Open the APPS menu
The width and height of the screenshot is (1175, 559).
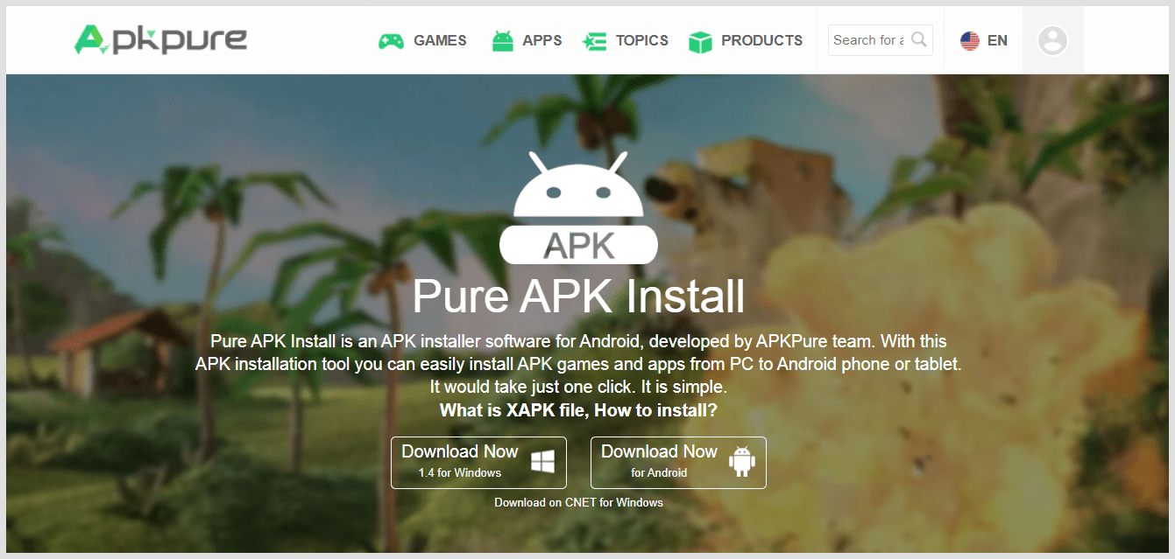541,40
